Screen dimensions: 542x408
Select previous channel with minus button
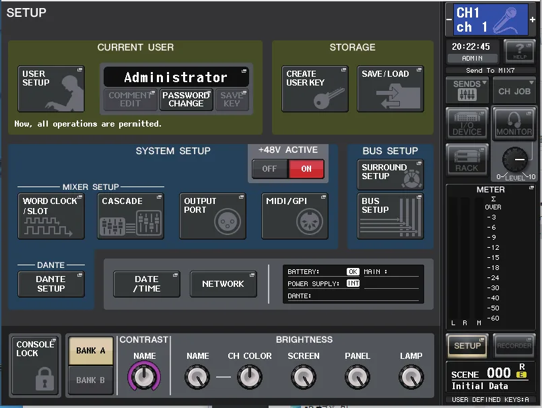[449, 20]
